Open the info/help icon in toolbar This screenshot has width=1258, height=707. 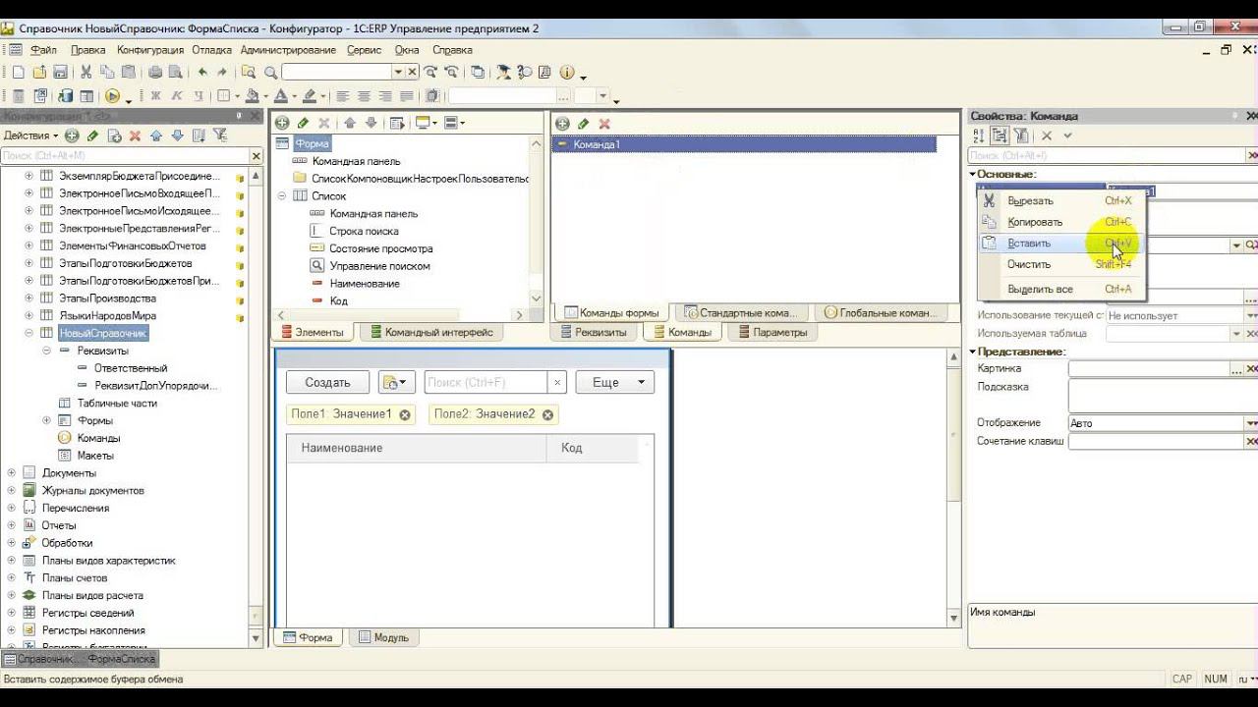(567, 72)
